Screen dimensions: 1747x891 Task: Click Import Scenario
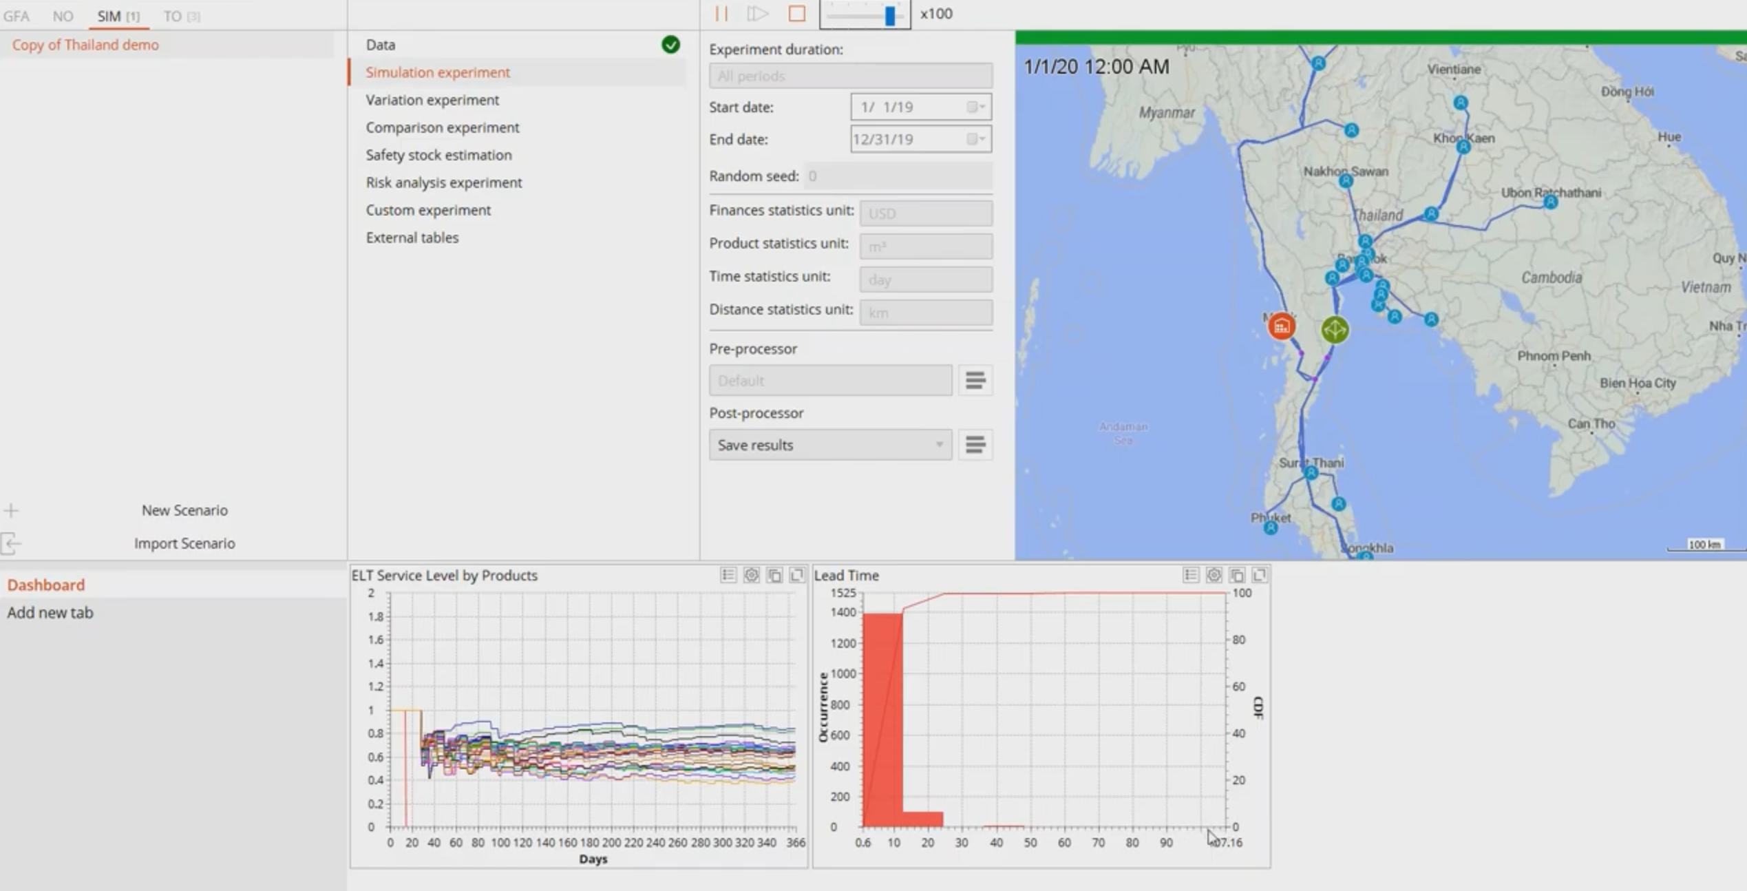coord(184,543)
